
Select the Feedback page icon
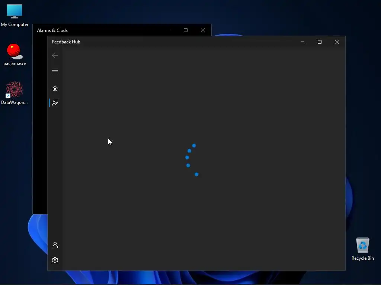pyautogui.click(x=55, y=103)
